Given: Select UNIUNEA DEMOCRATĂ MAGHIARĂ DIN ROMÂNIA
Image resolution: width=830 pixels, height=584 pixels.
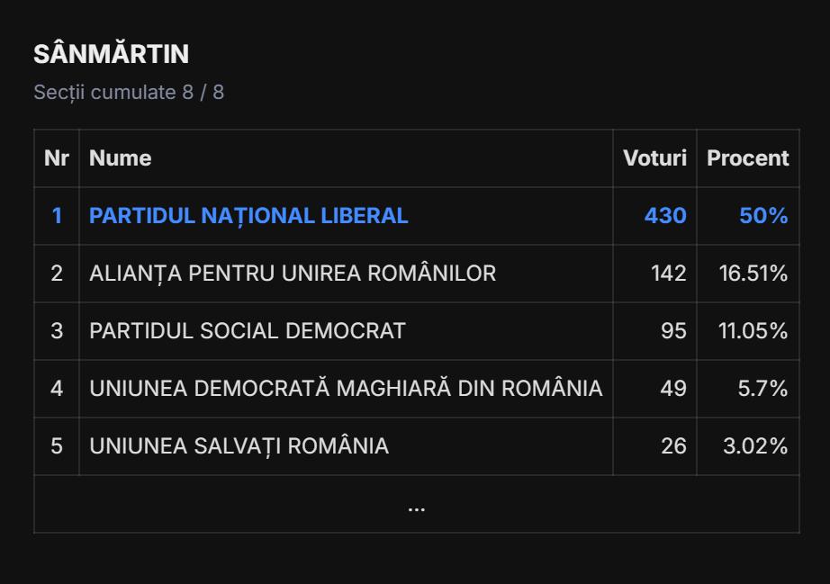Looking at the screenshot, I should point(346,389).
